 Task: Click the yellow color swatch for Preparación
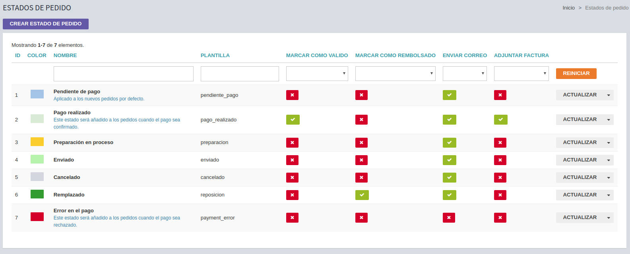[x=37, y=142]
